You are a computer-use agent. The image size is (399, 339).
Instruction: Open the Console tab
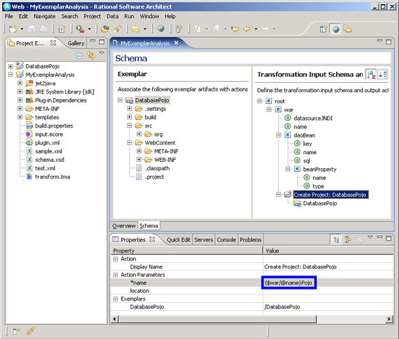(226, 240)
